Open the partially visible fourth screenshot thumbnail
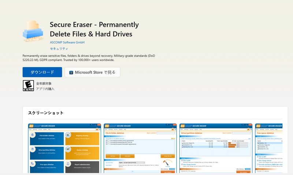Viewport: 293px width, 175px height. [x=268, y=149]
